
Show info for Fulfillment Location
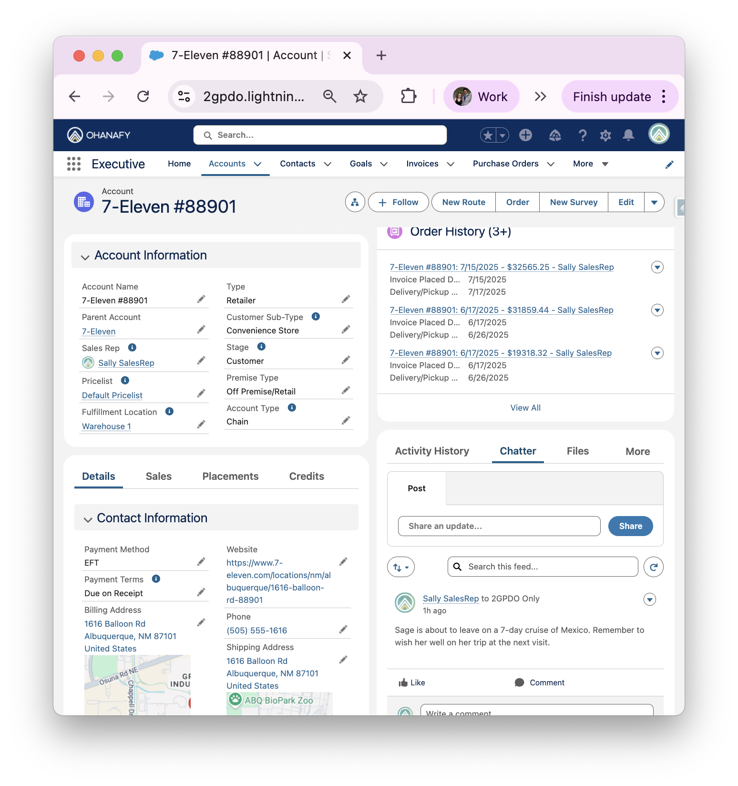click(169, 411)
